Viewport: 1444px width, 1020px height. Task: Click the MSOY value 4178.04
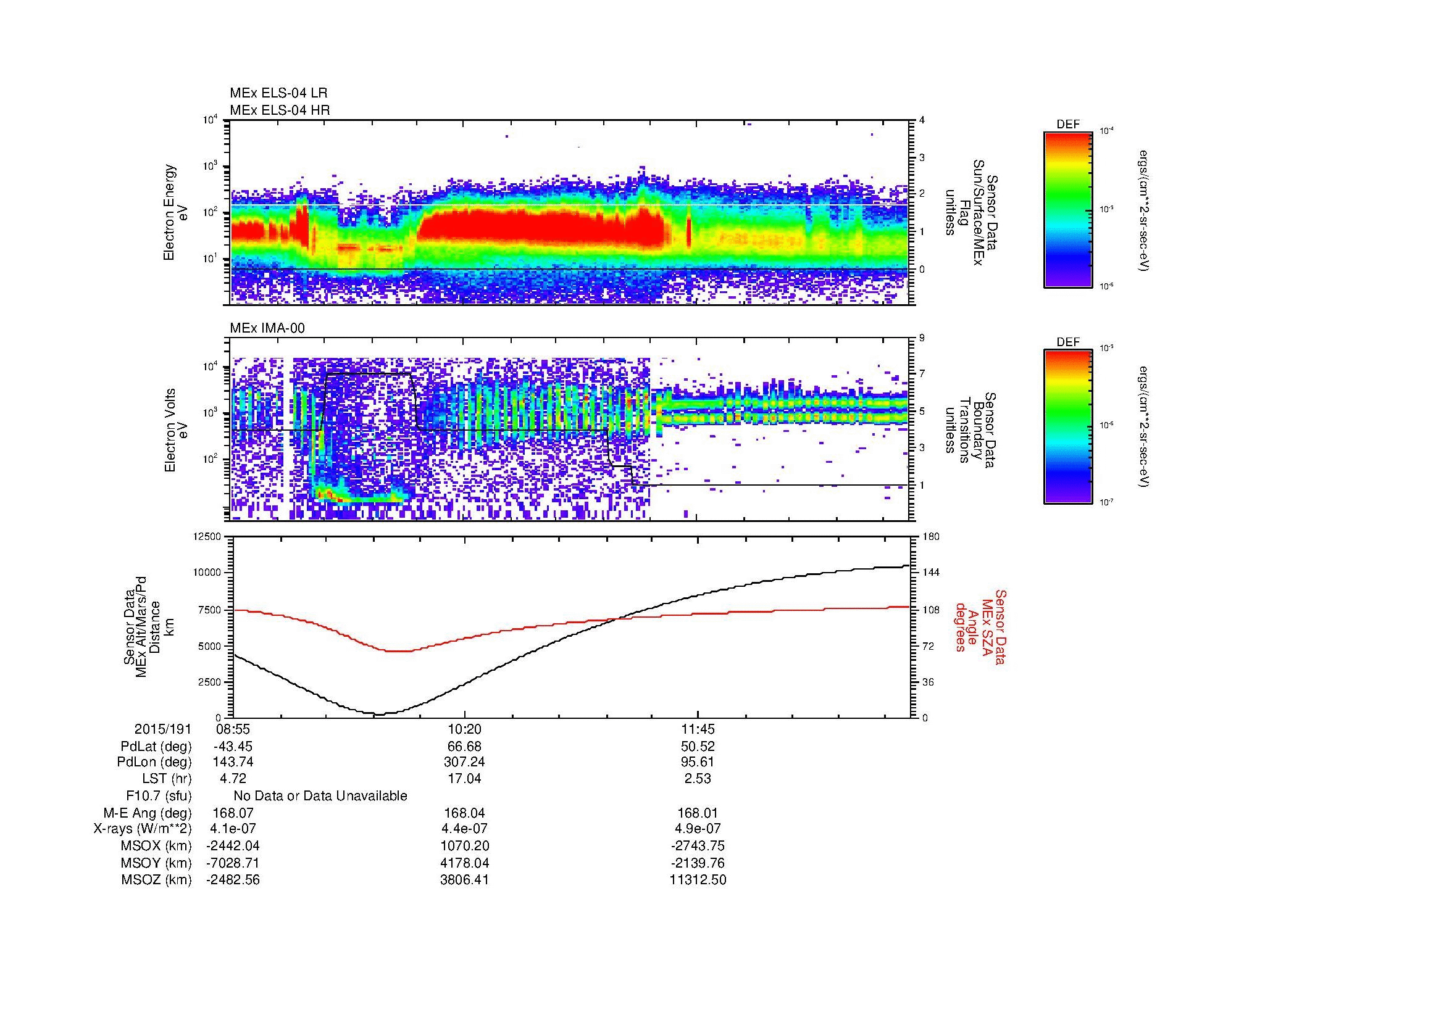[x=465, y=863]
